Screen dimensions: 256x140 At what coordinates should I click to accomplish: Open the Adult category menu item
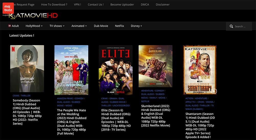pyautogui.click(x=15, y=26)
